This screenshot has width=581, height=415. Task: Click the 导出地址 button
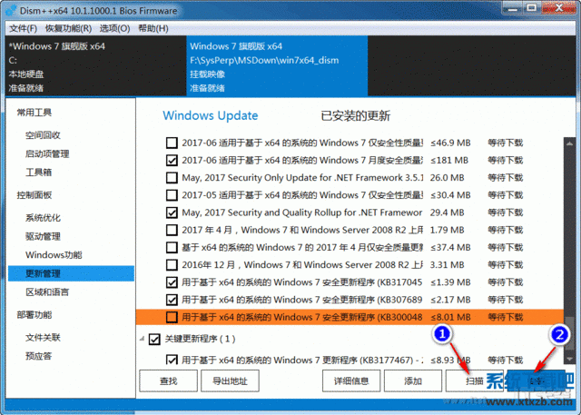point(230,381)
